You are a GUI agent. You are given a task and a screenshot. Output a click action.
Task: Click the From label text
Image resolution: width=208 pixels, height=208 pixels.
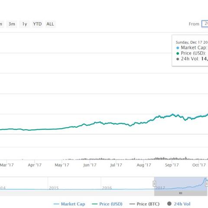pos(194,24)
